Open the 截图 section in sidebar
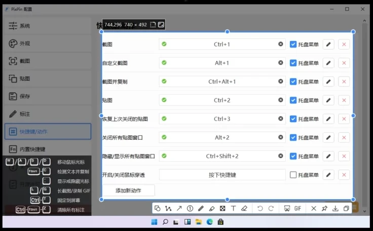373x231 pixels. [x=48, y=61]
